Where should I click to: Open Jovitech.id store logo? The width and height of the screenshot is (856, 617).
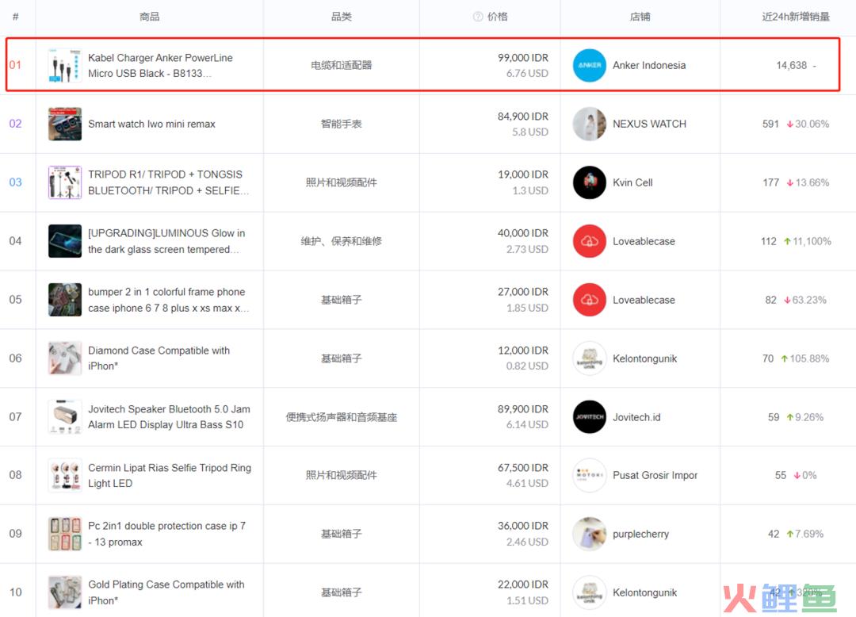[x=589, y=416]
